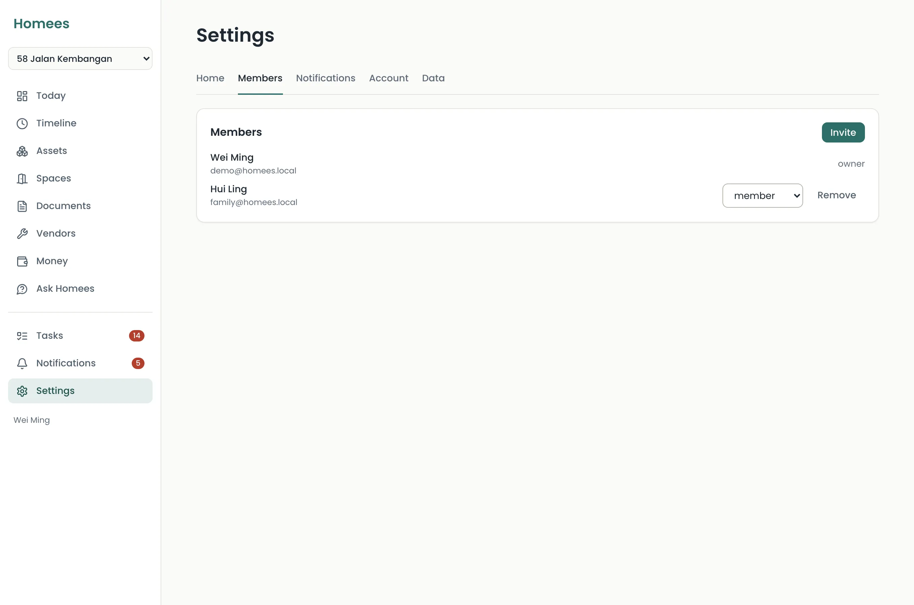Go to the Account settings tab
The height and width of the screenshot is (605, 914).
[x=388, y=78]
